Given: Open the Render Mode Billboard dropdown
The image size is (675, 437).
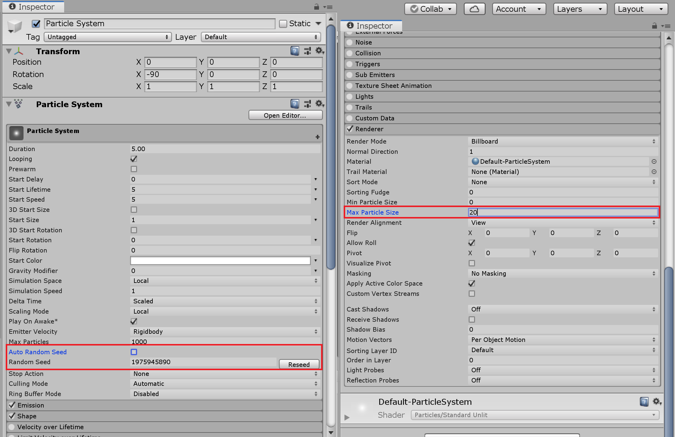Looking at the screenshot, I should 562,141.
